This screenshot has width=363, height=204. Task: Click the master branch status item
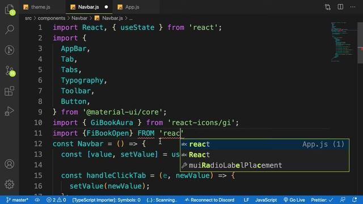tap(18, 200)
